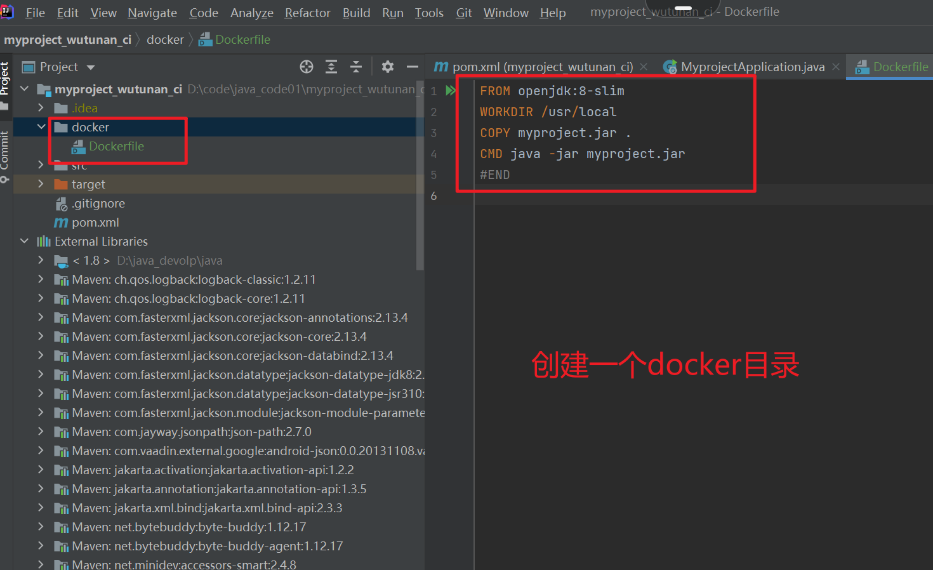Select Maven byte-buddy:1.12.17 entry

click(189, 527)
